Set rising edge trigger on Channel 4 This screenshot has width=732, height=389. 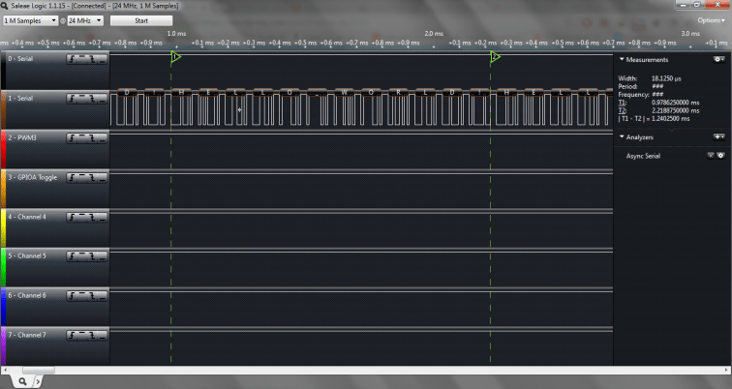click(x=73, y=216)
